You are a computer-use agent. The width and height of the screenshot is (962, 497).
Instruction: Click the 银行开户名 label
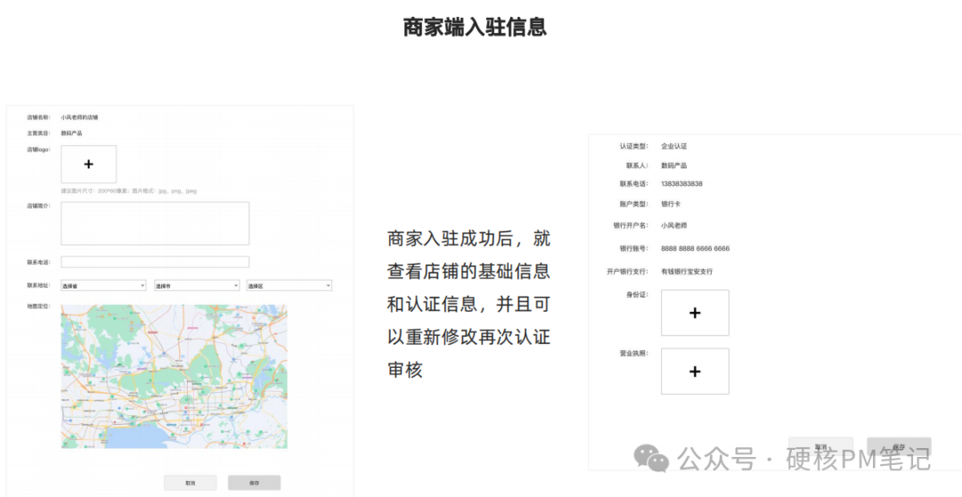(x=630, y=225)
